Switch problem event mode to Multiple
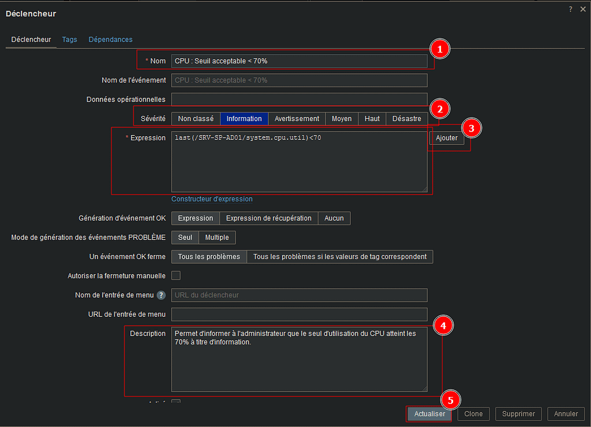 click(x=217, y=238)
